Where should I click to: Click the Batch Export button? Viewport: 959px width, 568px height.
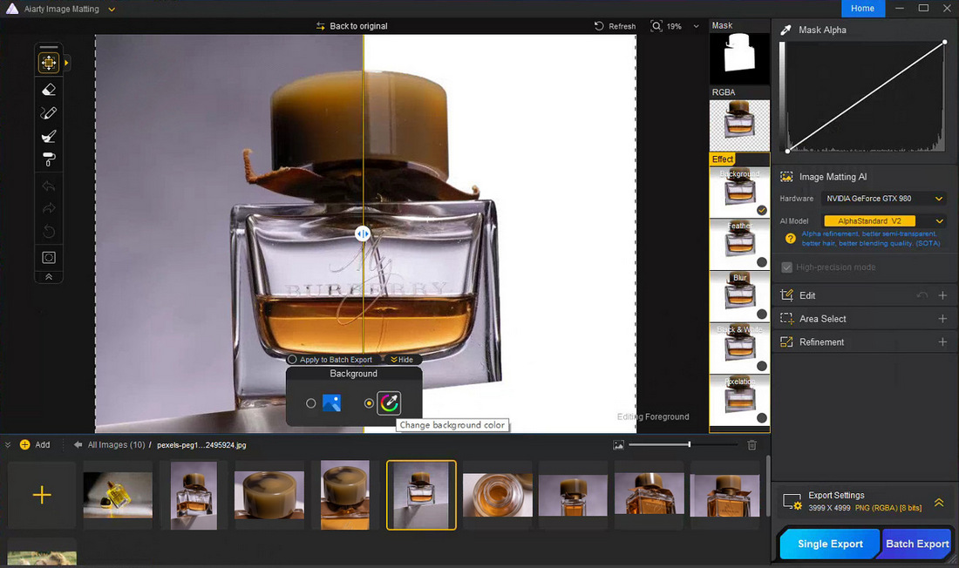coord(917,544)
